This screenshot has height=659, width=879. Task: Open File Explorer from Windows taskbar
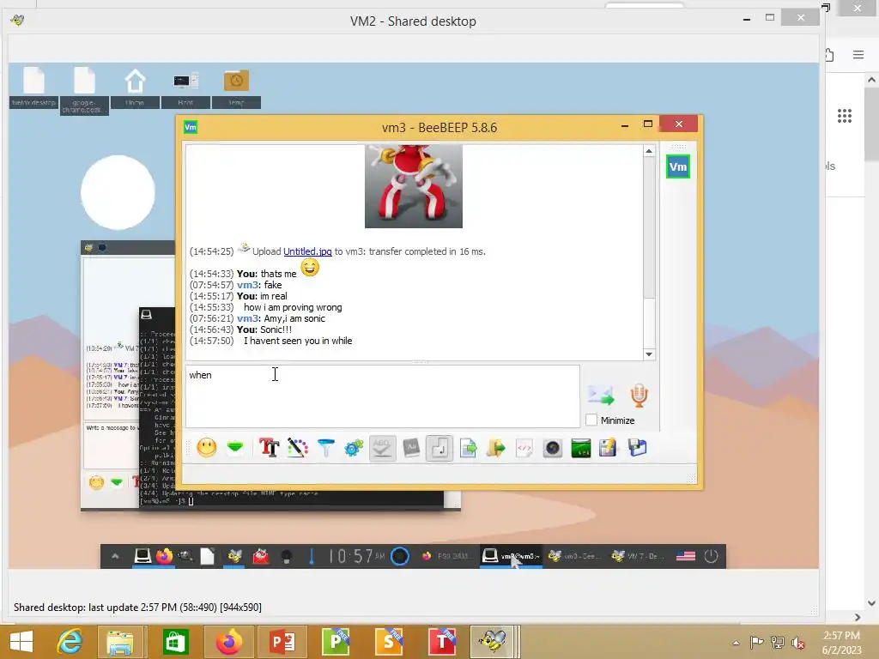120,642
